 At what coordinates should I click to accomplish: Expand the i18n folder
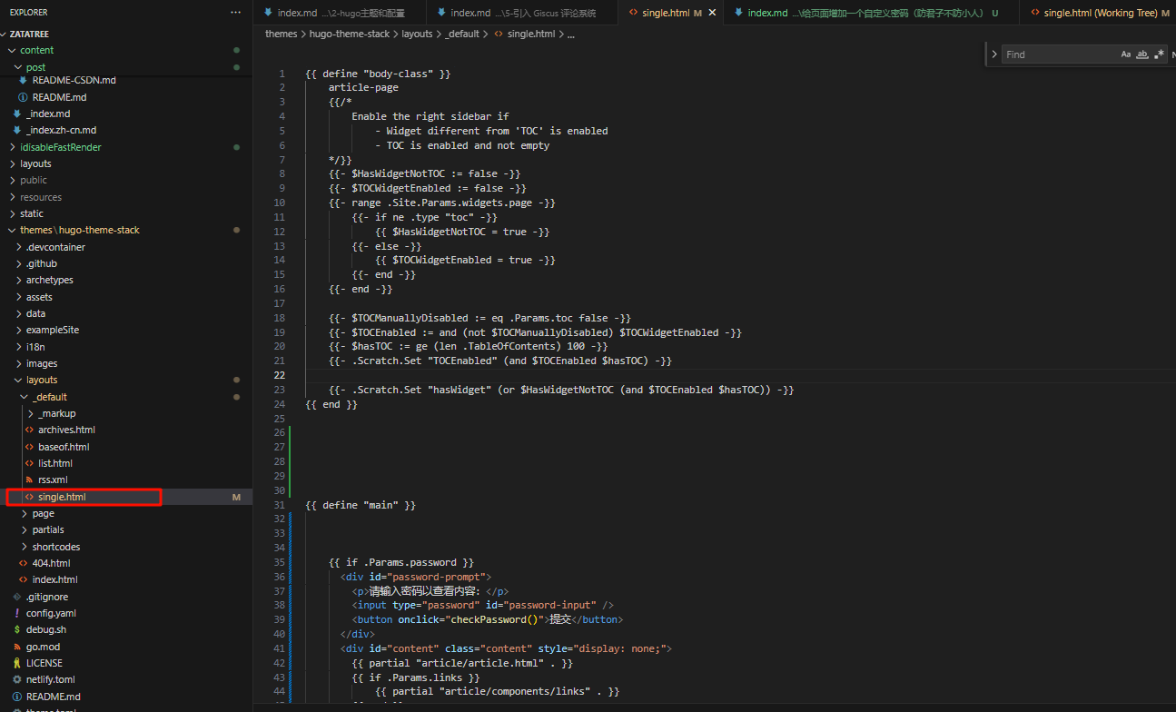(x=18, y=347)
